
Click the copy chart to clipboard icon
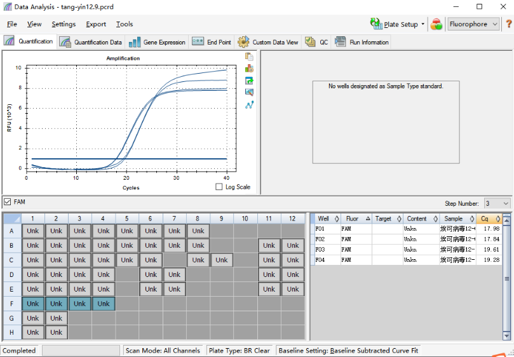point(249,57)
